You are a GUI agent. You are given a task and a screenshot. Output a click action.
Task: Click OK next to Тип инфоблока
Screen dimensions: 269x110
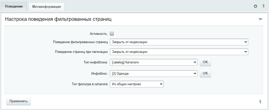click(x=205, y=62)
